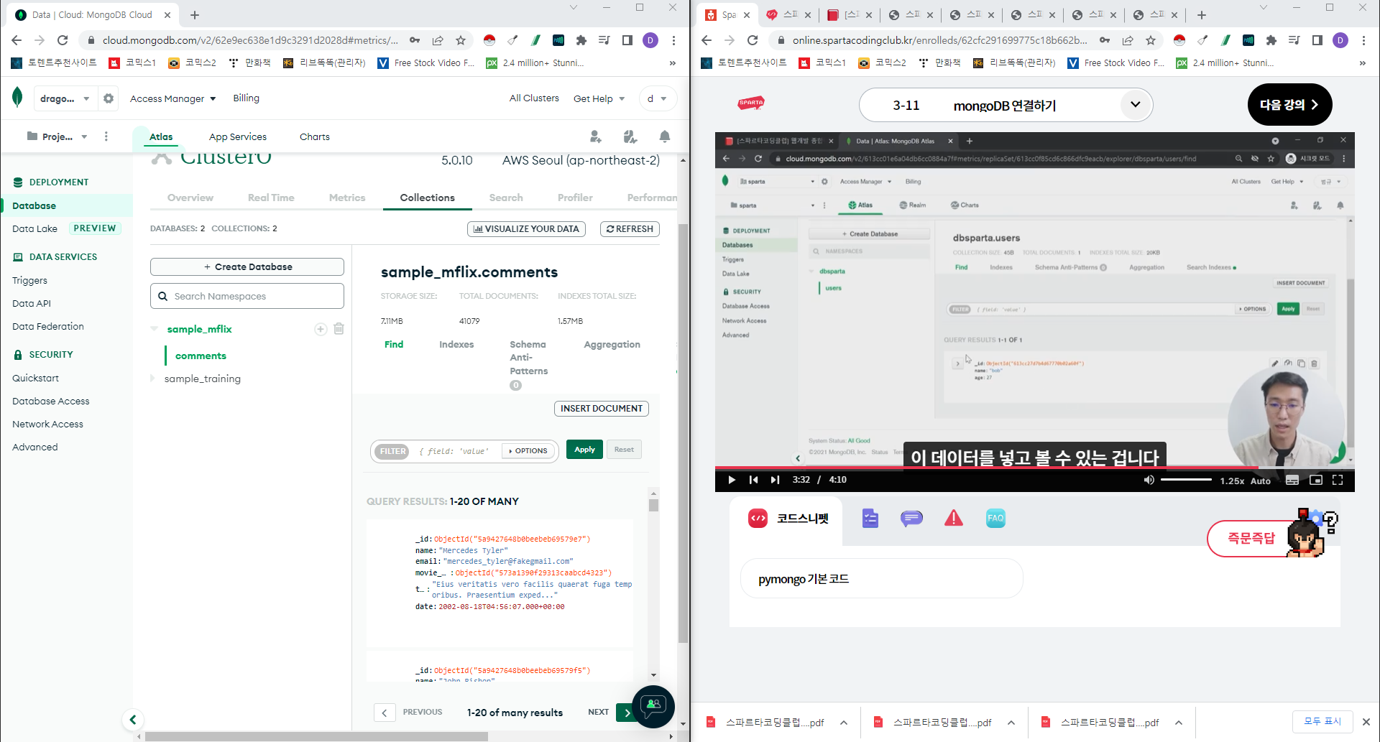Click the MongoDB leaf logo
The height and width of the screenshot is (742, 1380).
17,97
